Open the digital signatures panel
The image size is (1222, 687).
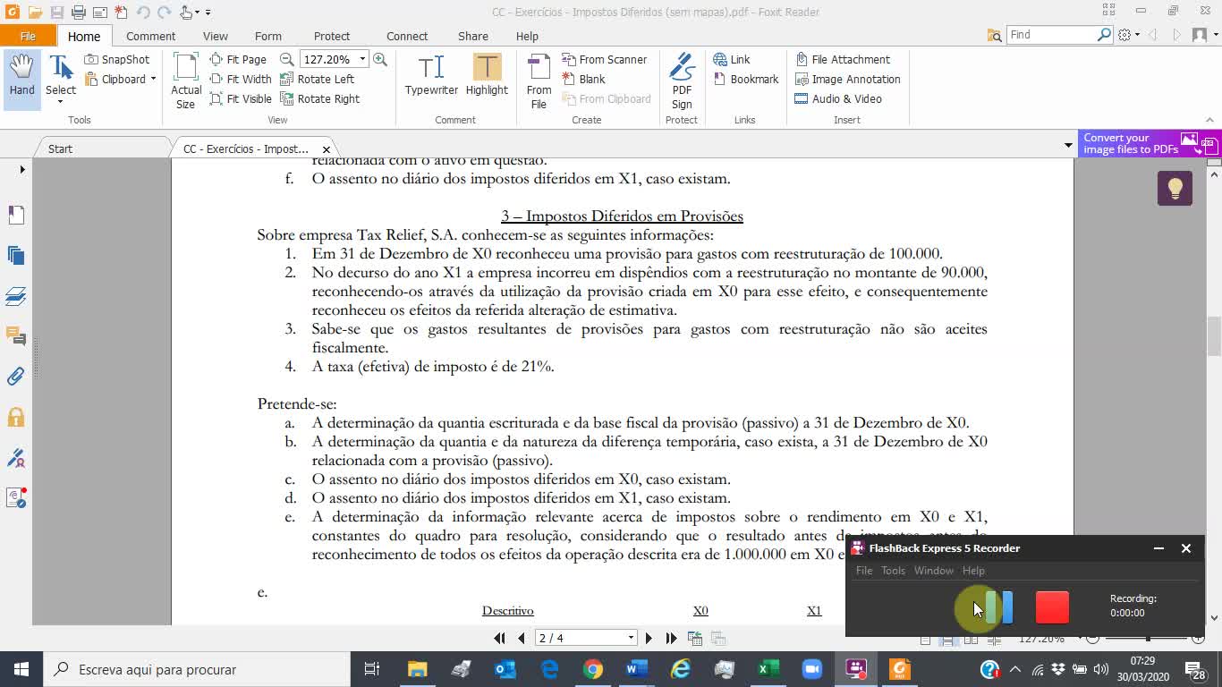pyautogui.click(x=16, y=458)
